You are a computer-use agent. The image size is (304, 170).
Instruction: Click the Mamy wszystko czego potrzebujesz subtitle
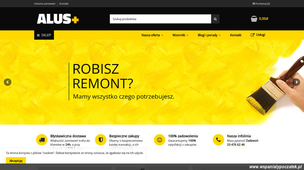click(x=123, y=96)
